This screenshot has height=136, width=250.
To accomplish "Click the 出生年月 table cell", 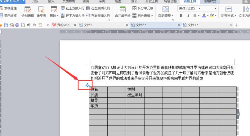I will click(135, 95).
